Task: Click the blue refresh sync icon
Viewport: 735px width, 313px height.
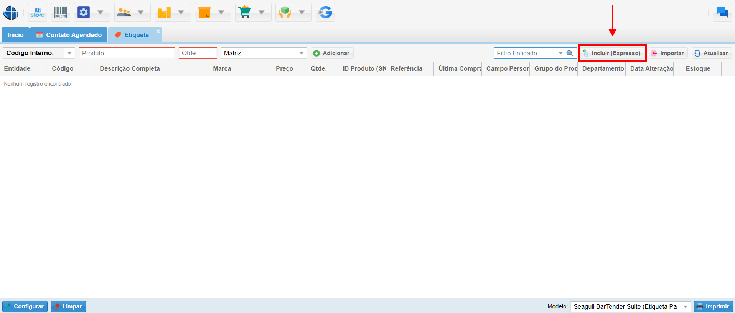Action: point(325,13)
